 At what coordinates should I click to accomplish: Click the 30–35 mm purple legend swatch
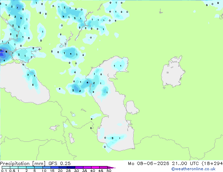79,167
